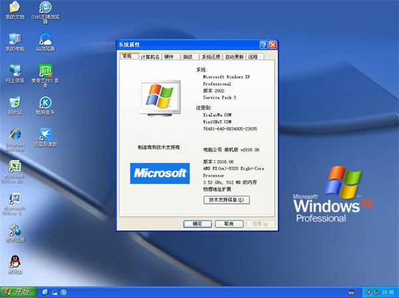Switch to the 硬件 (Hardware) tab

[170, 57]
